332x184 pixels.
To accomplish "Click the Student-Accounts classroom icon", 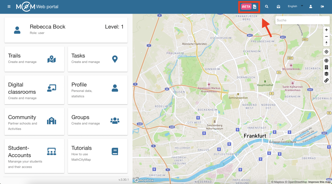I will click(52, 152).
